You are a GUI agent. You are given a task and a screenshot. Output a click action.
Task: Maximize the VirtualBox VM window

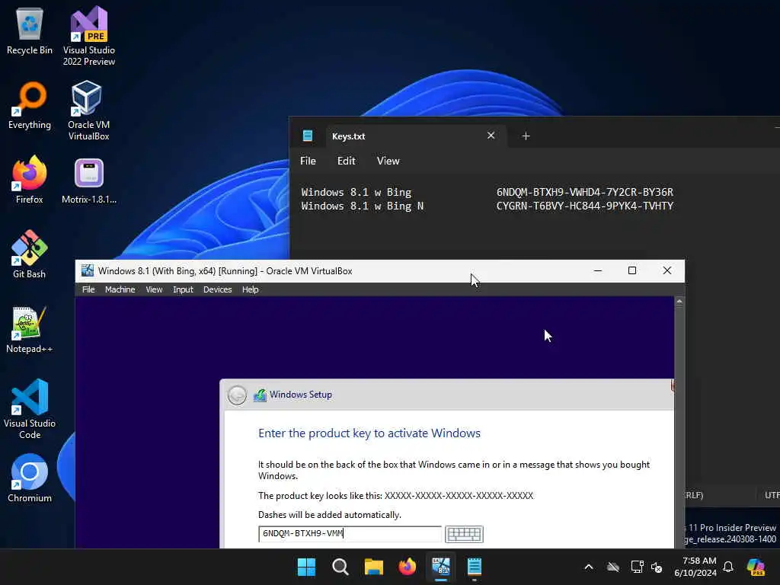pos(632,270)
